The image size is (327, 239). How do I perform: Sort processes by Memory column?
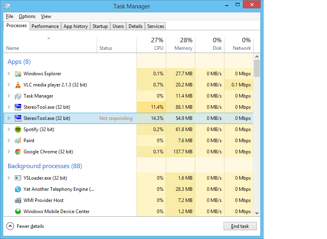click(180, 45)
